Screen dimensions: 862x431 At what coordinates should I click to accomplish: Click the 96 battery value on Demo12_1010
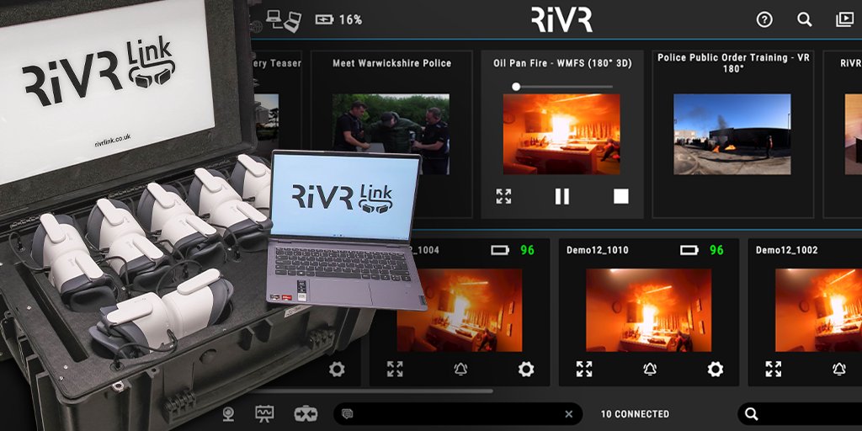(716, 250)
